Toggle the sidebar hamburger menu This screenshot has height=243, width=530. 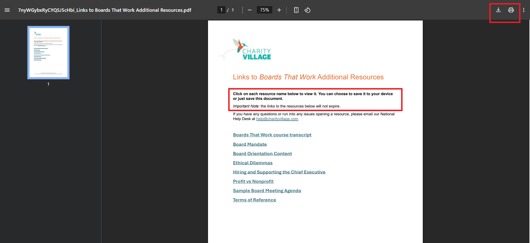coord(7,10)
